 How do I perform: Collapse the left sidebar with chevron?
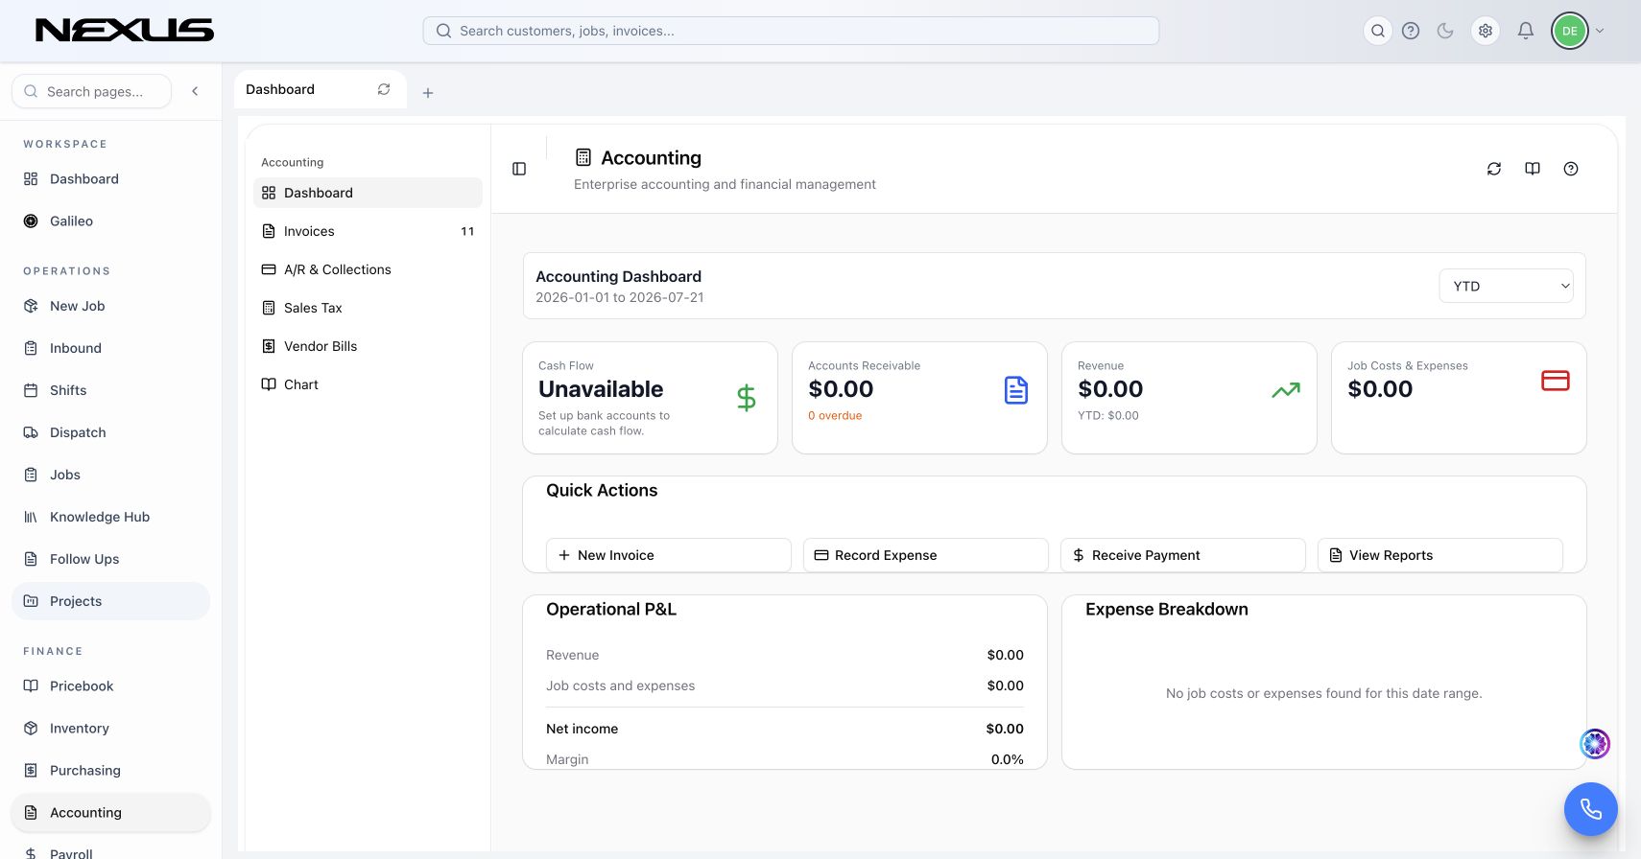pyautogui.click(x=195, y=91)
